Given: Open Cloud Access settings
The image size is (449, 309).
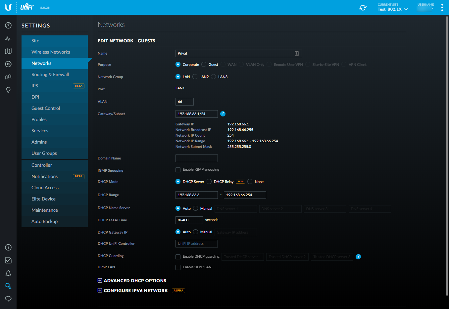Looking at the screenshot, I should [x=55, y=188].
